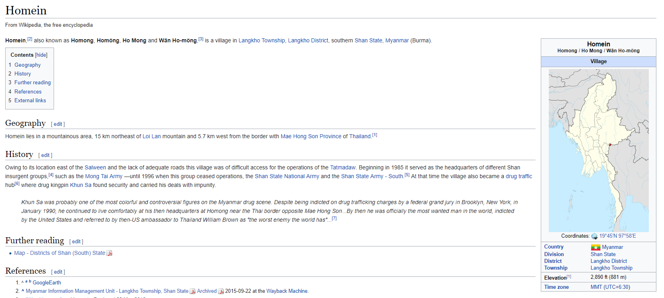Open Shan State Army - South link
Image resolution: width=664 pixels, height=298 pixels.
pyautogui.click(x=372, y=177)
